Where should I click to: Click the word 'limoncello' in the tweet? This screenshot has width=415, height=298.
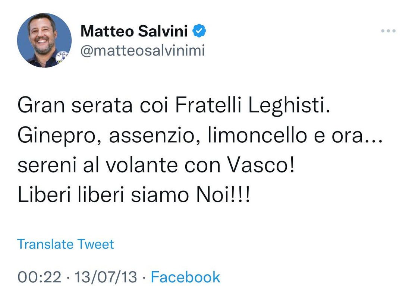click(x=257, y=135)
